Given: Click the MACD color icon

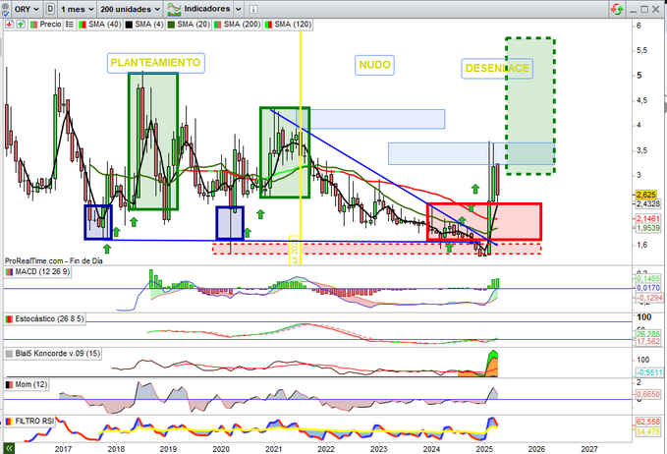Looking at the screenshot, I should (x=9, y=272).
